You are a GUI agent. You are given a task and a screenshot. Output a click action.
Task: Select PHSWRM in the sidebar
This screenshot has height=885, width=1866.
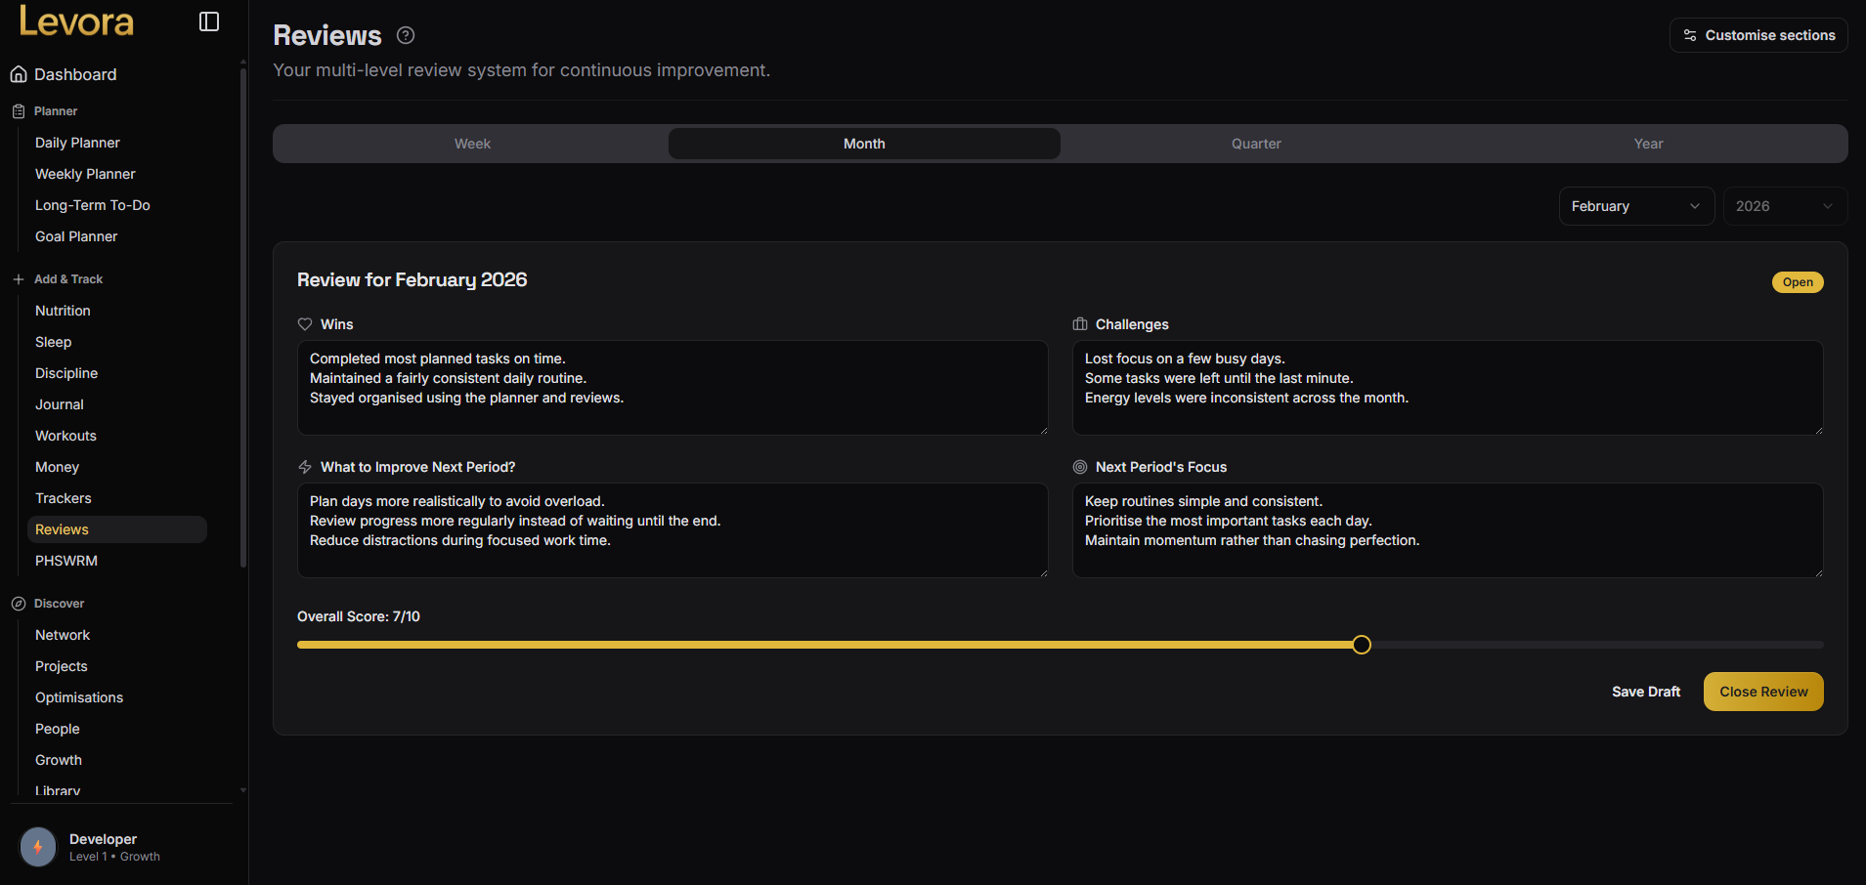pyautogui.click(x=65, y=560)
